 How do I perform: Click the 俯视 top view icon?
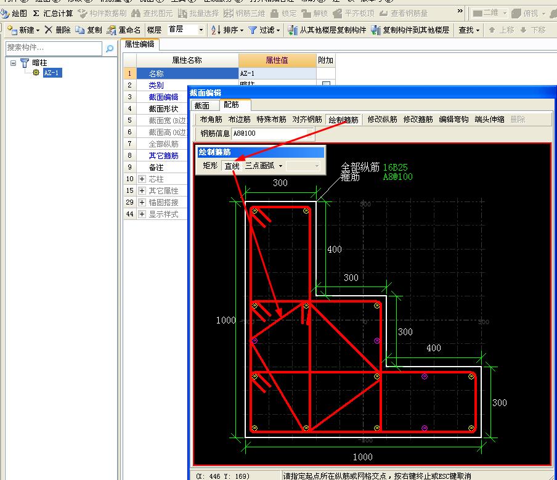516,14
